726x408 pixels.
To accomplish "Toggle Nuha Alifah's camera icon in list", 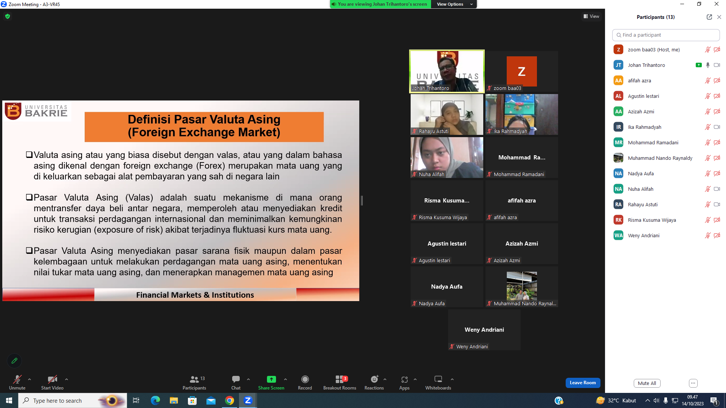I will (x=717, y=189).
